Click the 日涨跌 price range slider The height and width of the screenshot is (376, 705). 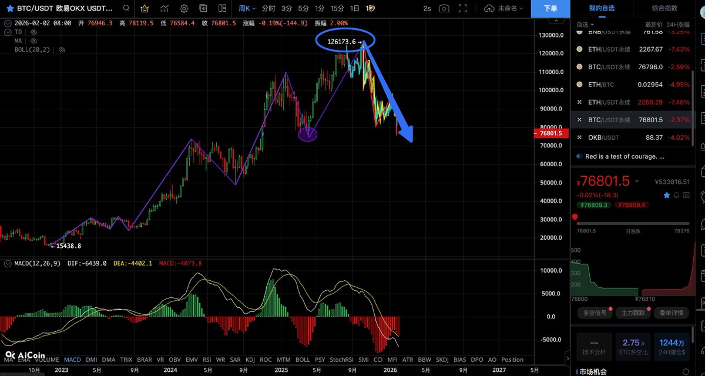tap(633, 223)
